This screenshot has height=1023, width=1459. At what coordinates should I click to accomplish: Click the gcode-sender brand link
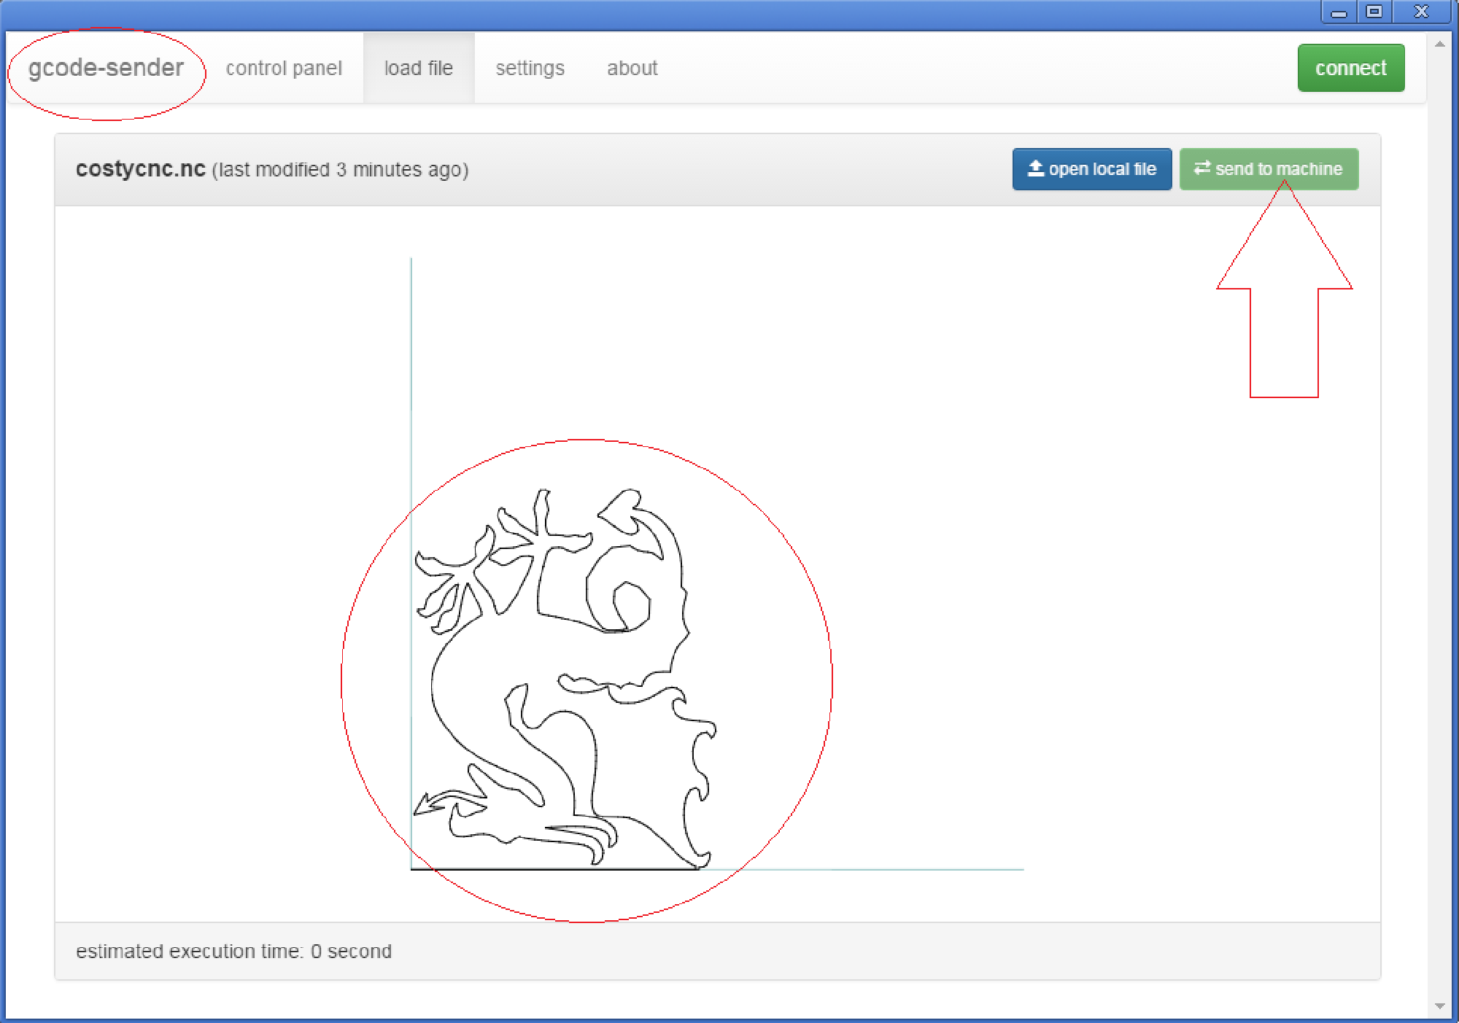pyautogui.click(x=106, y=68)
